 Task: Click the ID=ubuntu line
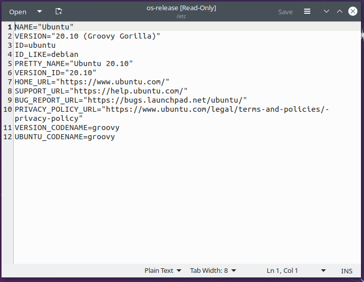(x=35, y=45)
